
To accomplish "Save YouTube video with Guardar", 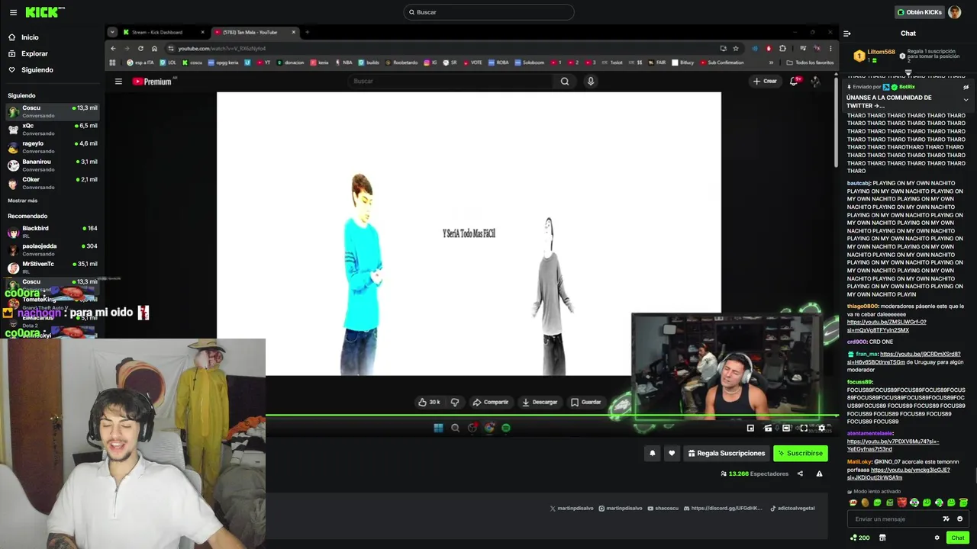I will pos(585,402).
